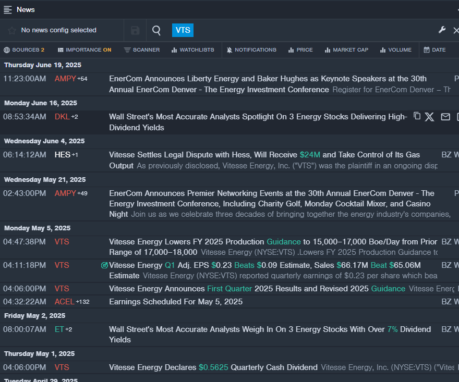The height and width of the screenshot is (382, 459).
Task: Click the star icon beside news config
Action: click(x=11, y=30)
